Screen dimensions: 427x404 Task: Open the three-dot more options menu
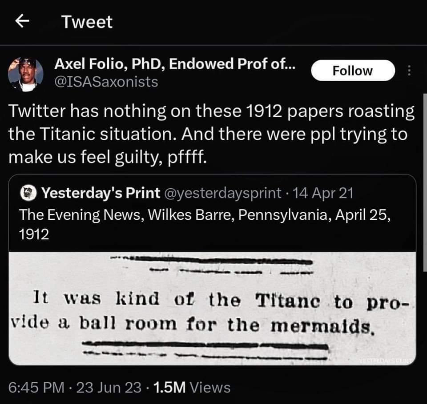[410, 71]
